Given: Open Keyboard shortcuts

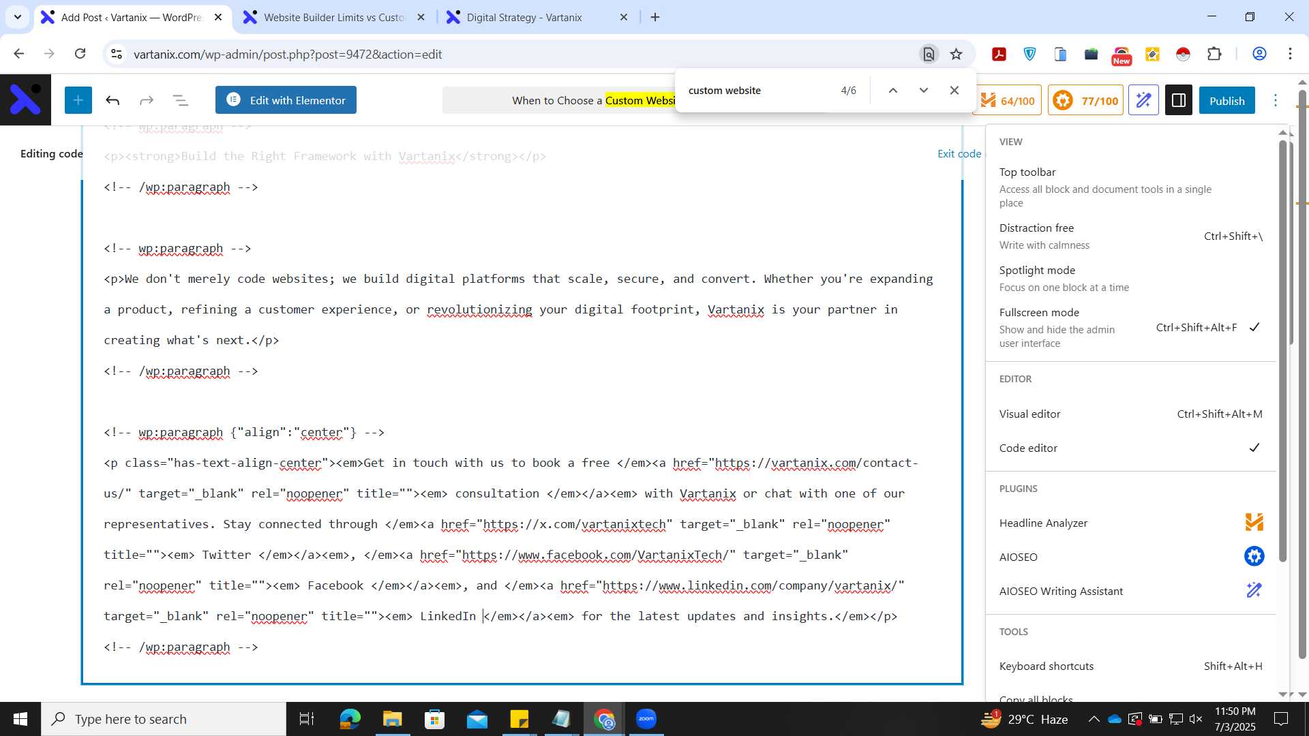Looking at the screenshot, I should 1130,666.
